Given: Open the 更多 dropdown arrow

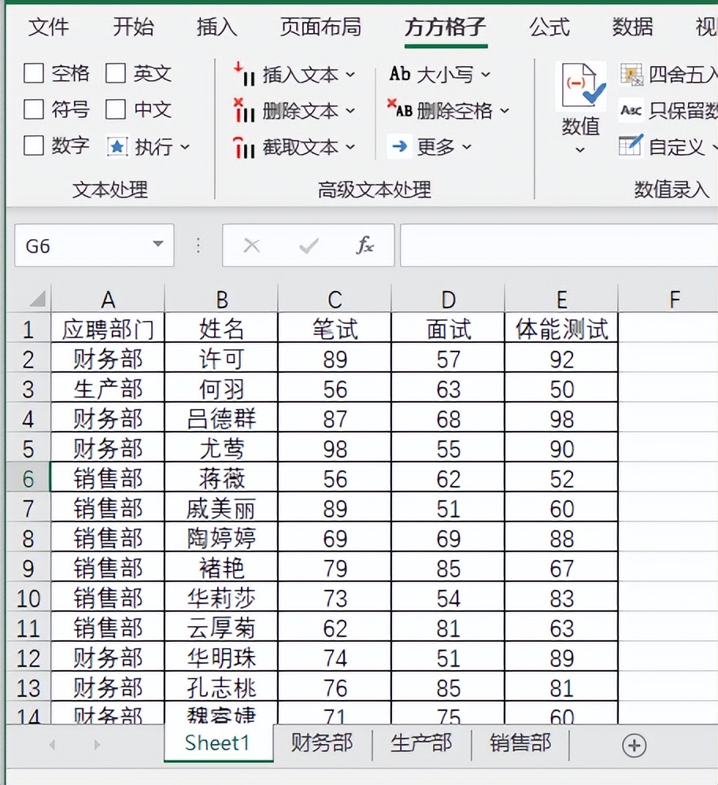Looking at the screenshot, I should click(467, 147).
